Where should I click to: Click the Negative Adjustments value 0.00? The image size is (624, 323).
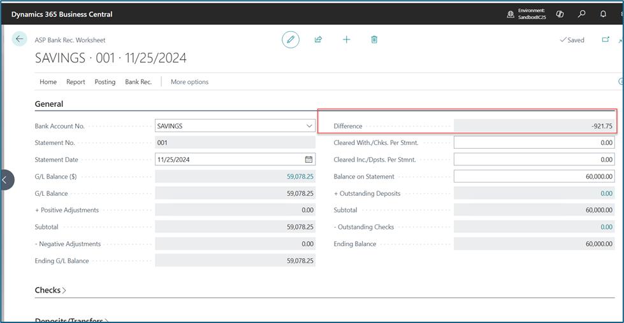[308, 244]
